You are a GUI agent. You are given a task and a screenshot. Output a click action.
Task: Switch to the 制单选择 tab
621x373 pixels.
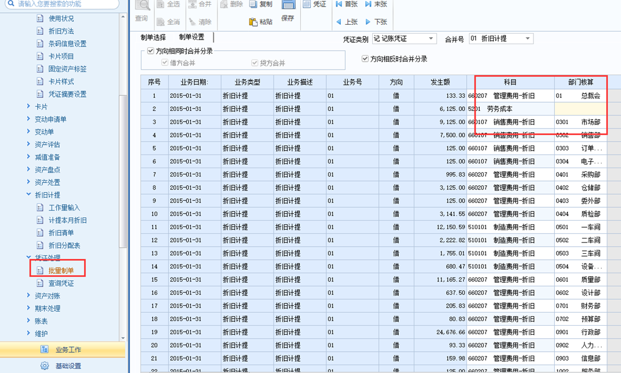[x=153, y=37]
